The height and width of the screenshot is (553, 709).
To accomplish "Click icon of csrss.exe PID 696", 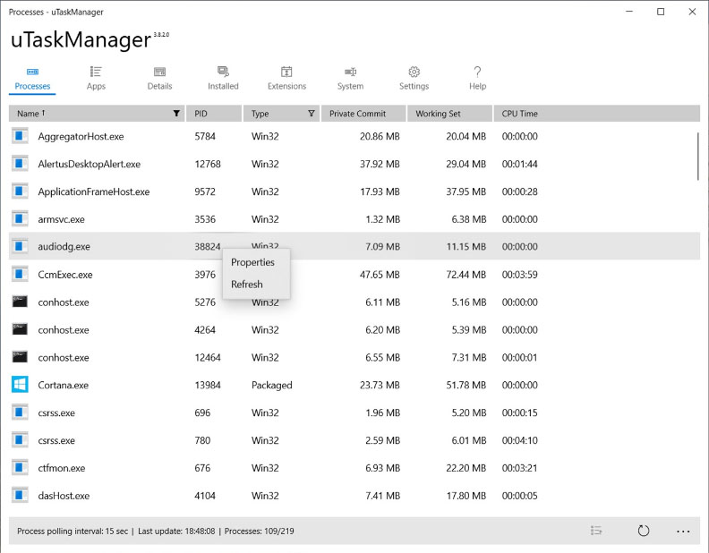I will [20, 413].
